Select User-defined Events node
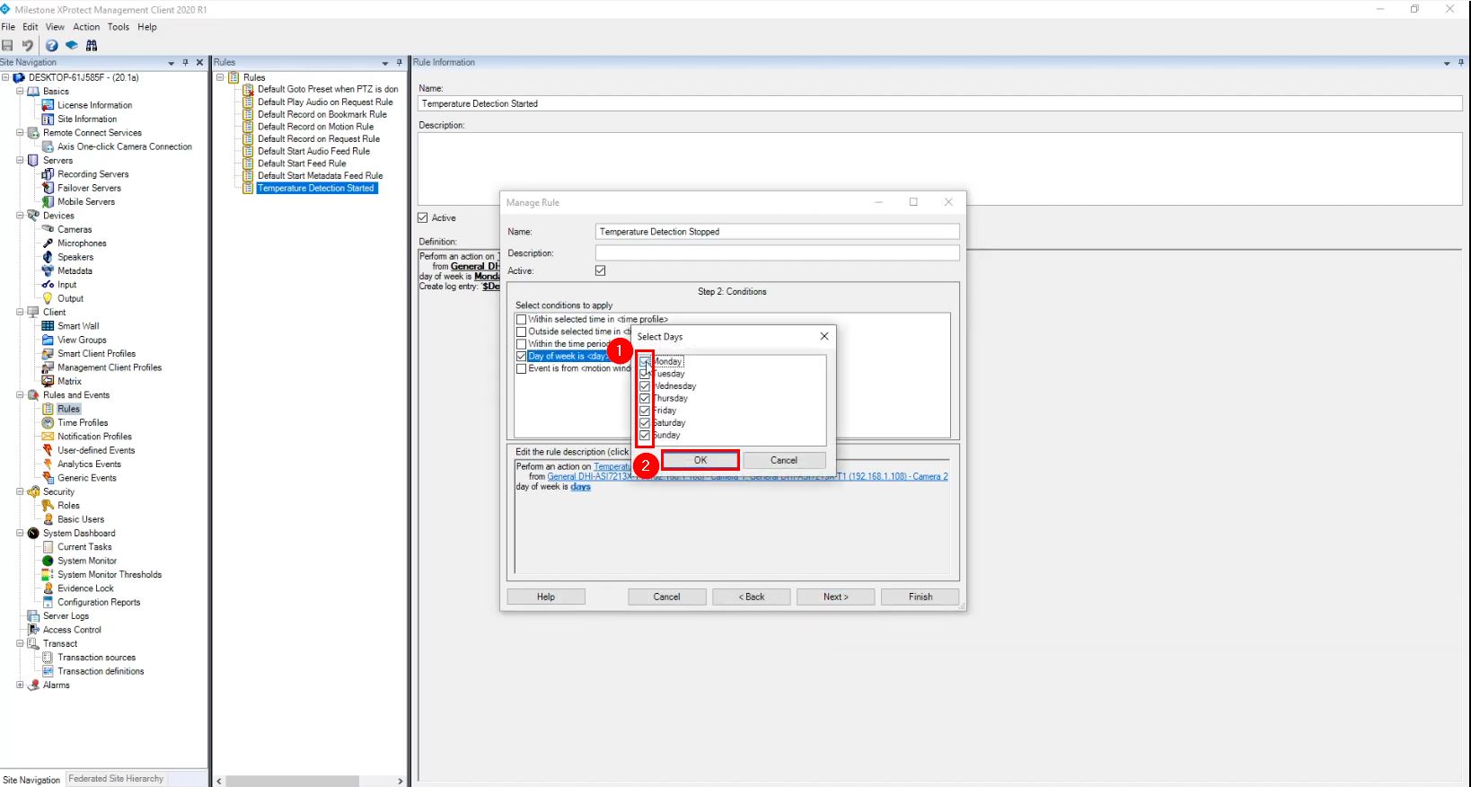This screenshot has height=787, width=1471. [96, 451]
